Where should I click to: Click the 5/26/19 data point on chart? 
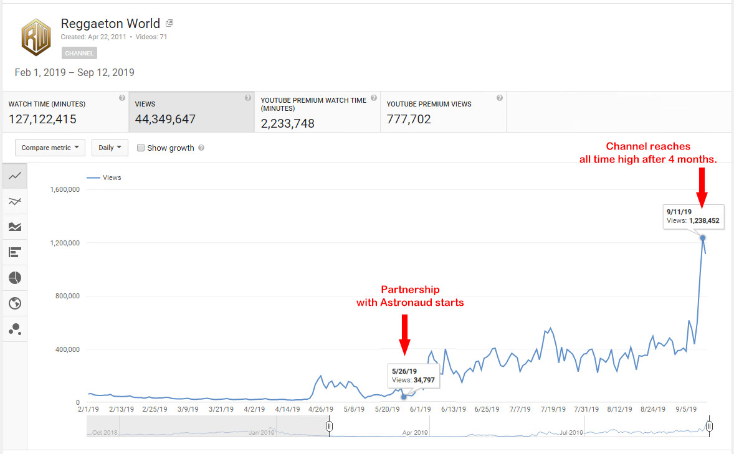404,397
